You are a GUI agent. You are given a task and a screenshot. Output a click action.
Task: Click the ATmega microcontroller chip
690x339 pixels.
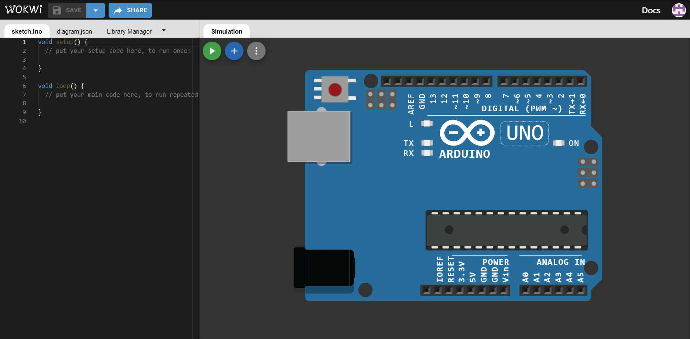[x=506, y=230]
